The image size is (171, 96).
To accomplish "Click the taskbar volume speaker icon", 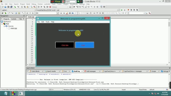I will pyautogui.click(x=158, y=94).
